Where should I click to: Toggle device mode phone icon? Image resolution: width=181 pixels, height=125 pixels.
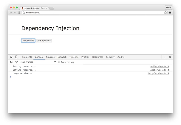tap(16, 57)
